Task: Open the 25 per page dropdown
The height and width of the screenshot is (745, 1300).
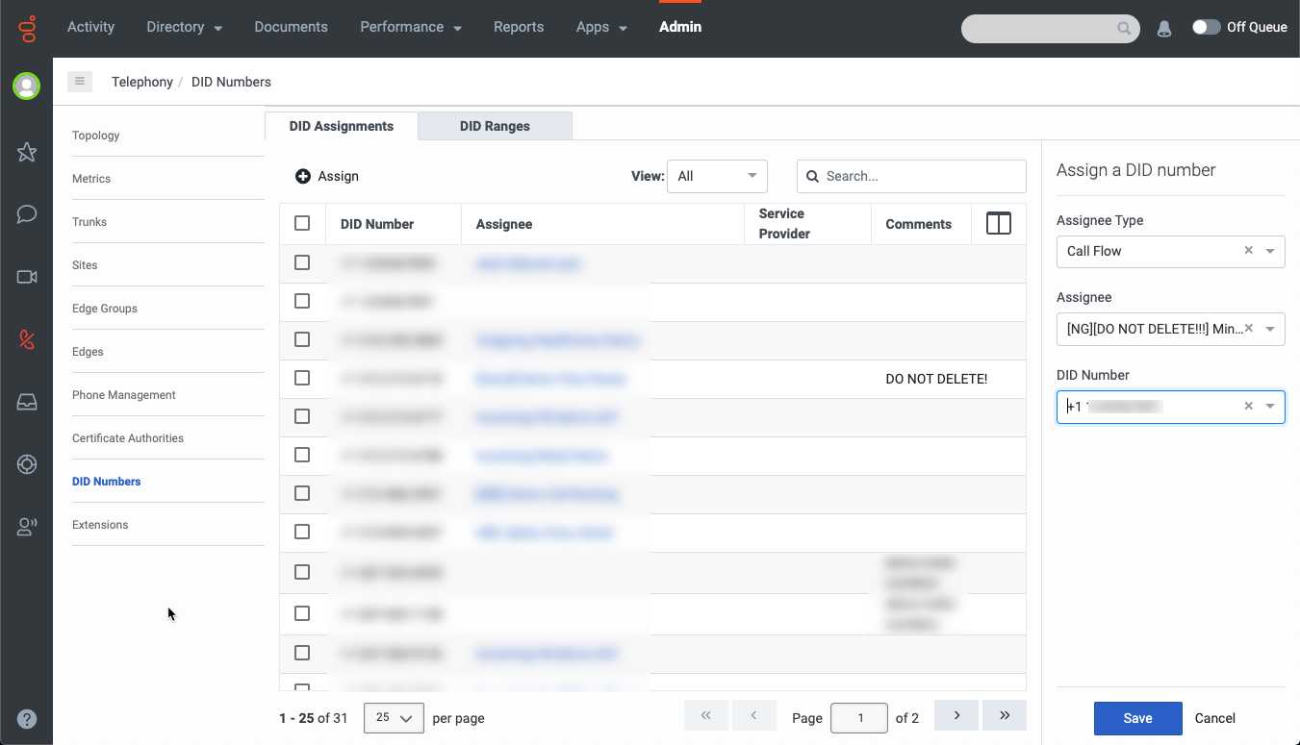Action: pyautogui.click(x=394, y=718)
